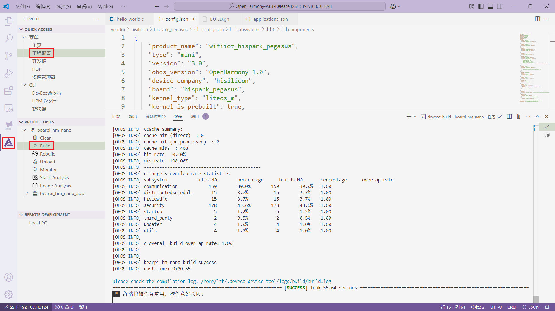Open 工程配置 in quick access

click(41, 53)
